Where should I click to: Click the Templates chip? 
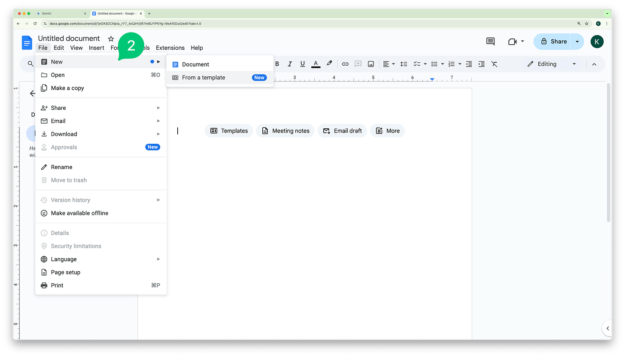click(229, 131)
